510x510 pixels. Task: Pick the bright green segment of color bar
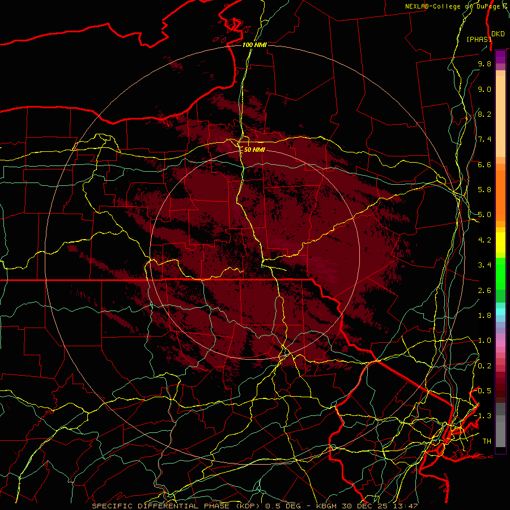coord(500,274)
